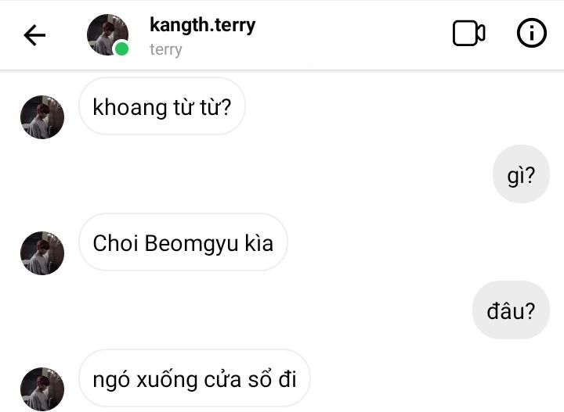Viewport: 564px width, 412px height.
Task: Click the word "xuống" in last message
Action: tap(167, 380)
